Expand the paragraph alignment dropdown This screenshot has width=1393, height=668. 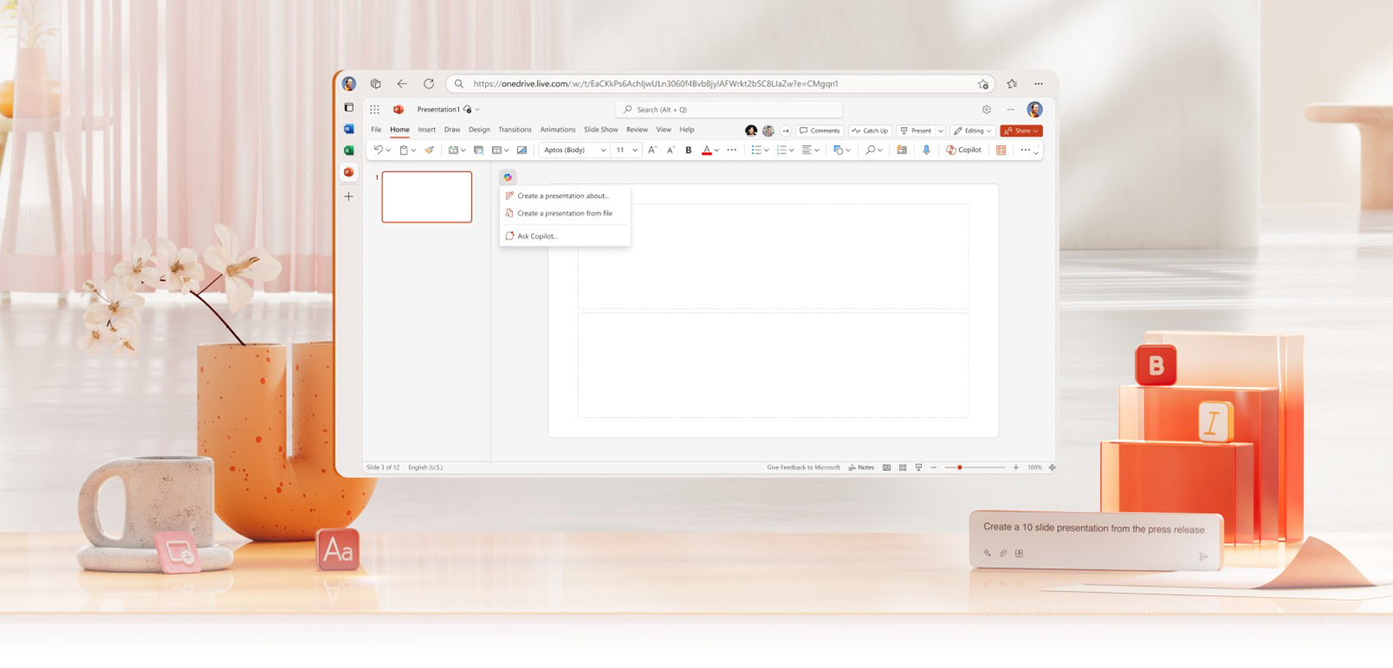pyautogui.click(x=816, y=150)
